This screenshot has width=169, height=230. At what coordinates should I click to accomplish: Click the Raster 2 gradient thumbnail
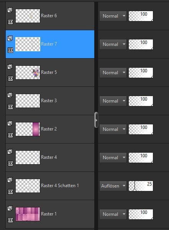click(x=28, y=129)
